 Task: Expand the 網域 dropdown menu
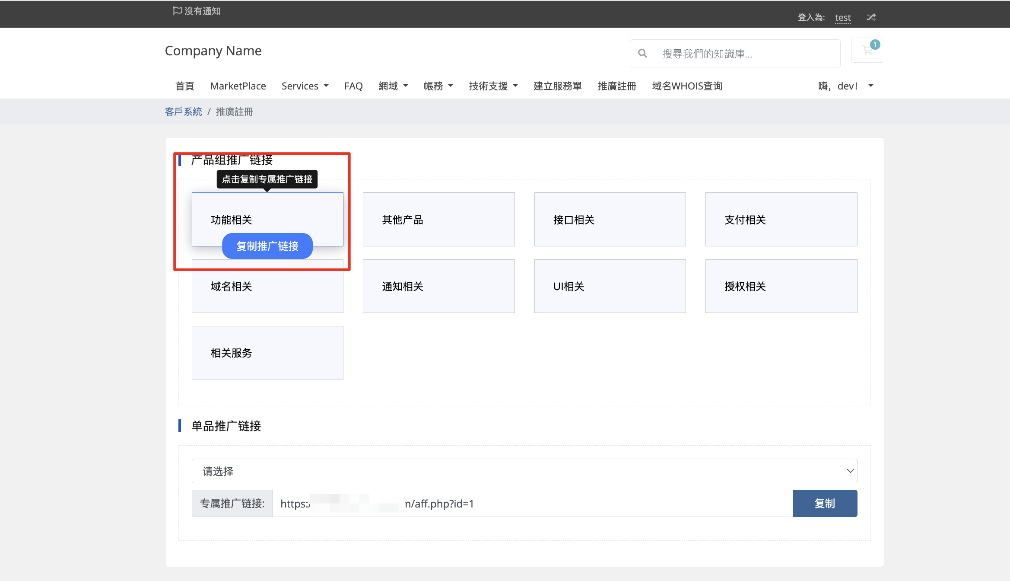393,86
